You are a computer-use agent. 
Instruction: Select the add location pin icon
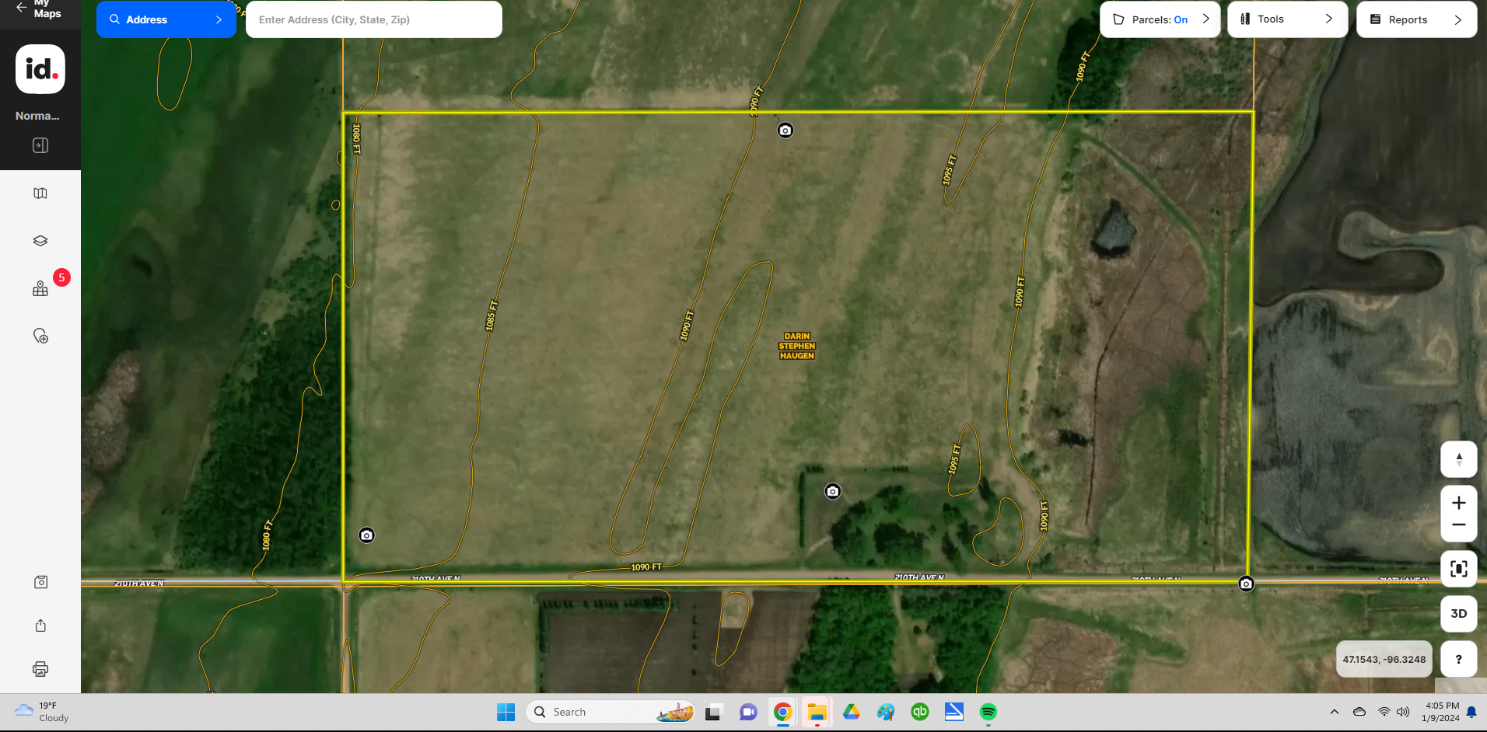[40, 336]
